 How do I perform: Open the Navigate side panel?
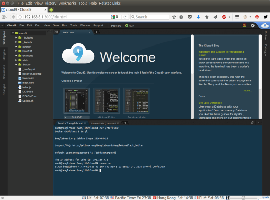click(4, 55)
